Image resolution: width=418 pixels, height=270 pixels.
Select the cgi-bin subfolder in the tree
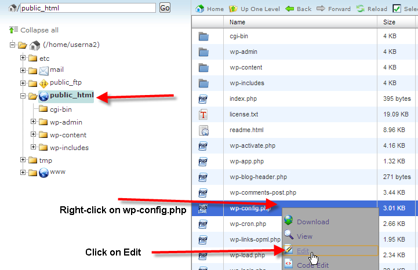coord(61,110)
